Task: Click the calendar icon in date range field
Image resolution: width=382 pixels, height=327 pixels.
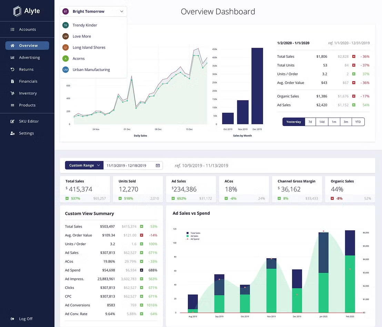Action: [x=158, y=166]
